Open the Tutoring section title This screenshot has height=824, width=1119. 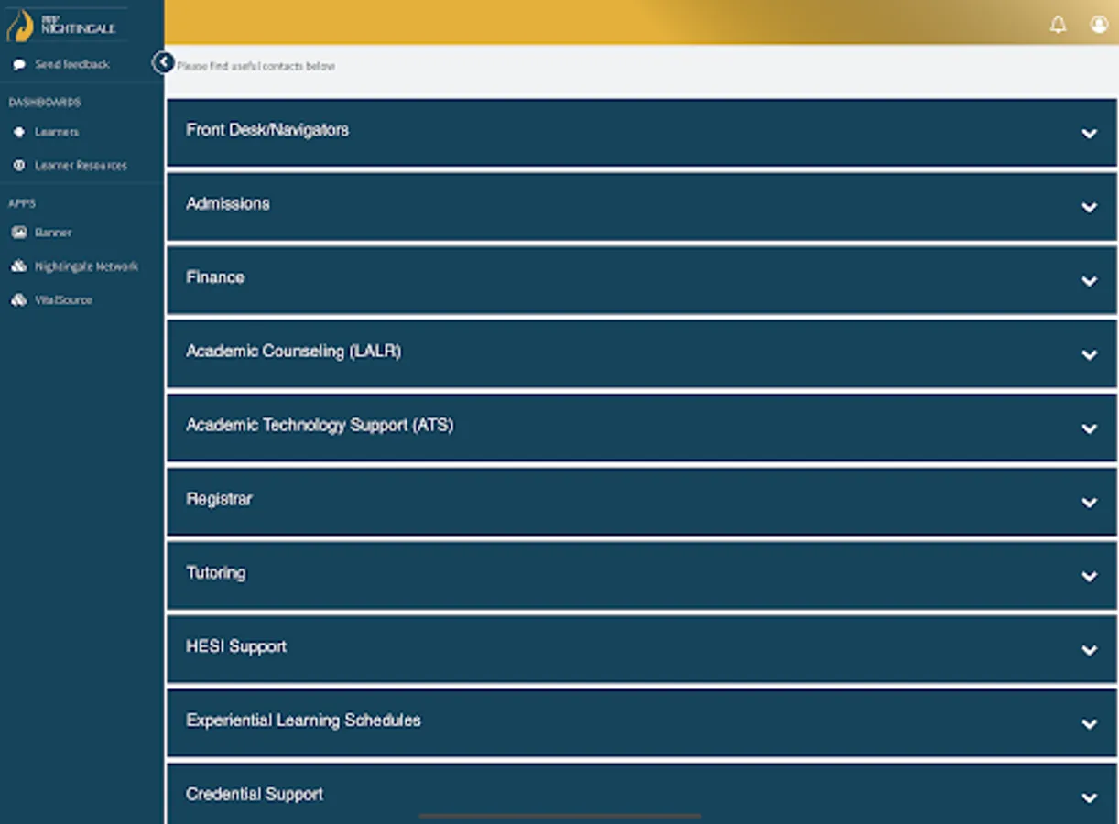(x=216, y=573)
